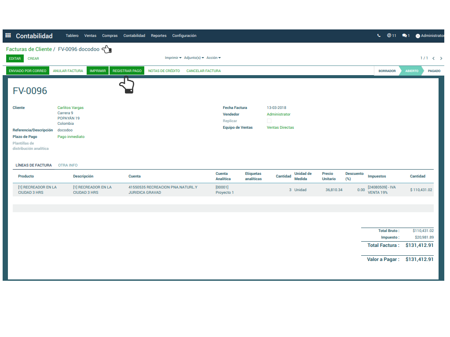
Task: Open the Ventas menu
Action: click(x=90, y=36)
